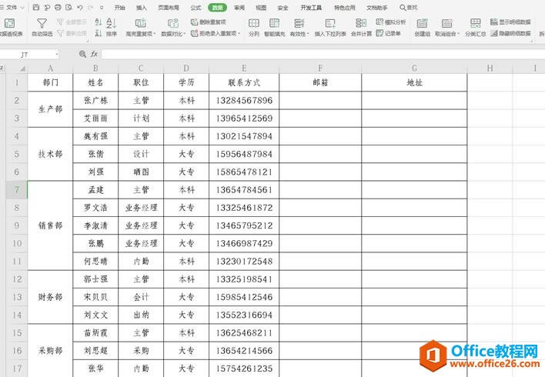Sort ascending with the small A-Z icon
The height and width of the screenshot is (377, 545).
point(99,22)
